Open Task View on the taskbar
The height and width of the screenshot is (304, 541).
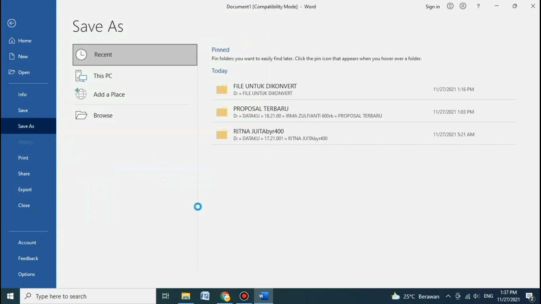pyautogui.click(x=166, y=296)
